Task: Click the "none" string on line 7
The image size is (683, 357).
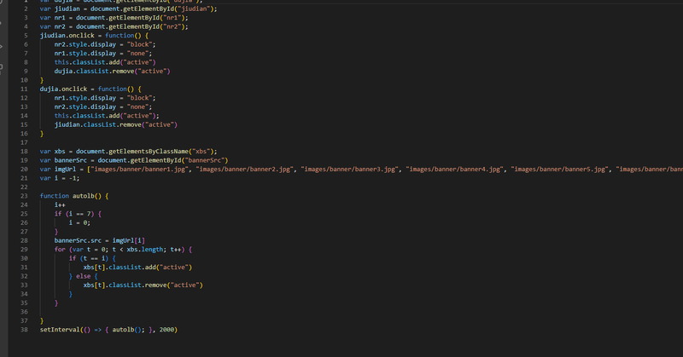Action: click(137, 54)
